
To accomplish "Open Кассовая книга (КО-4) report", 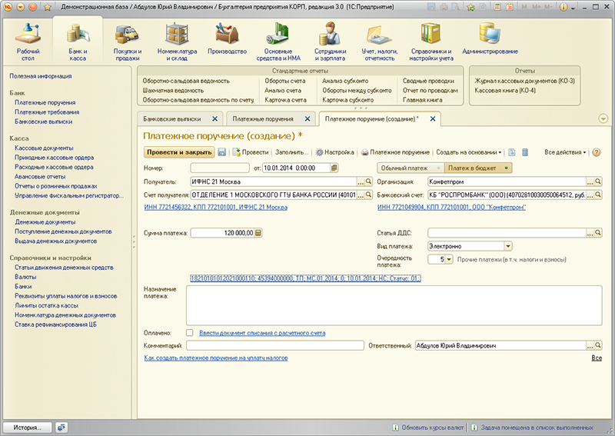I will (x=505, y=90).
